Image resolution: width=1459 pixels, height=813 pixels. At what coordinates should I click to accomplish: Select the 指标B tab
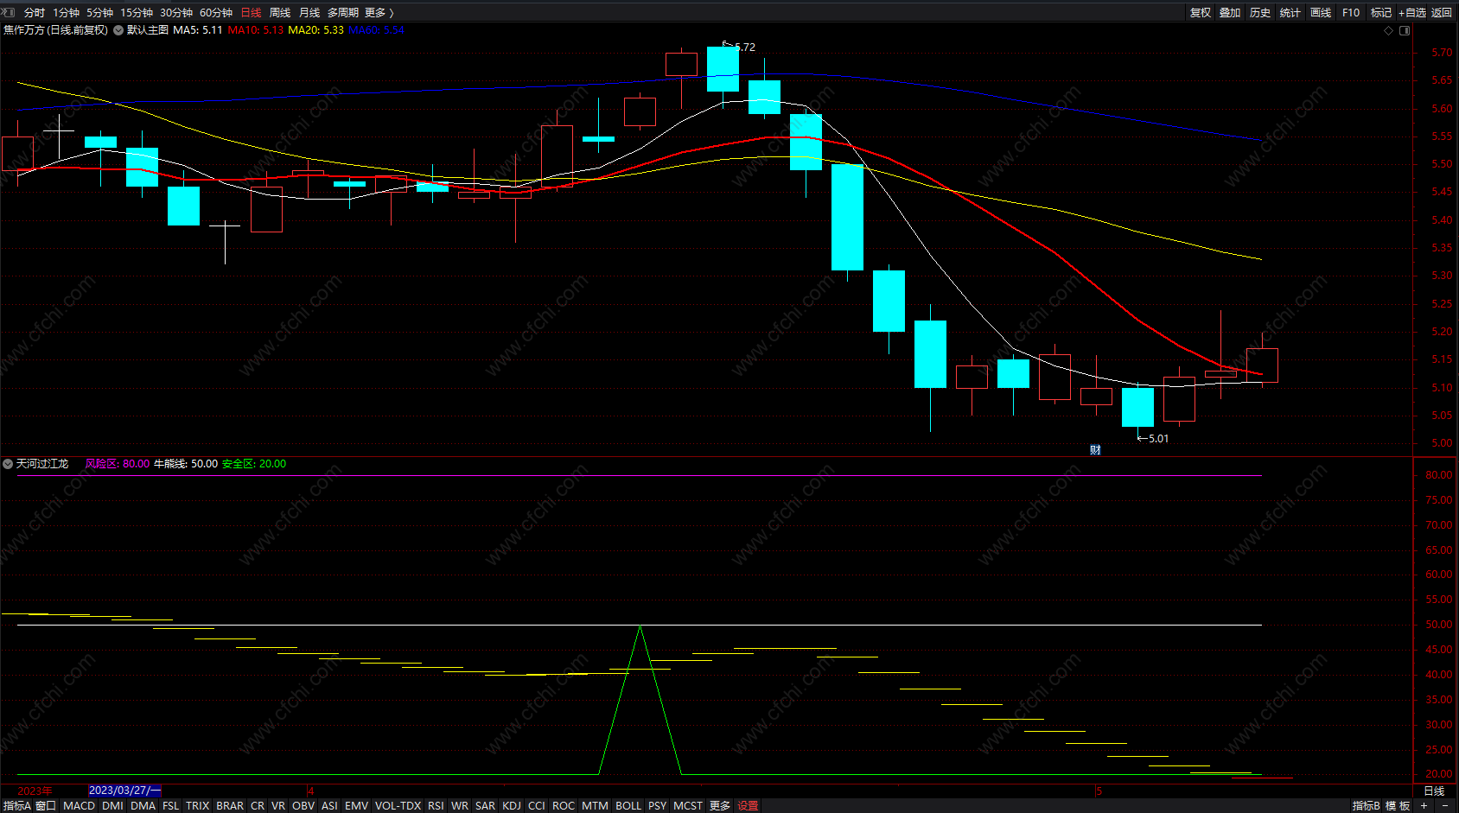tap(1366, 805)
